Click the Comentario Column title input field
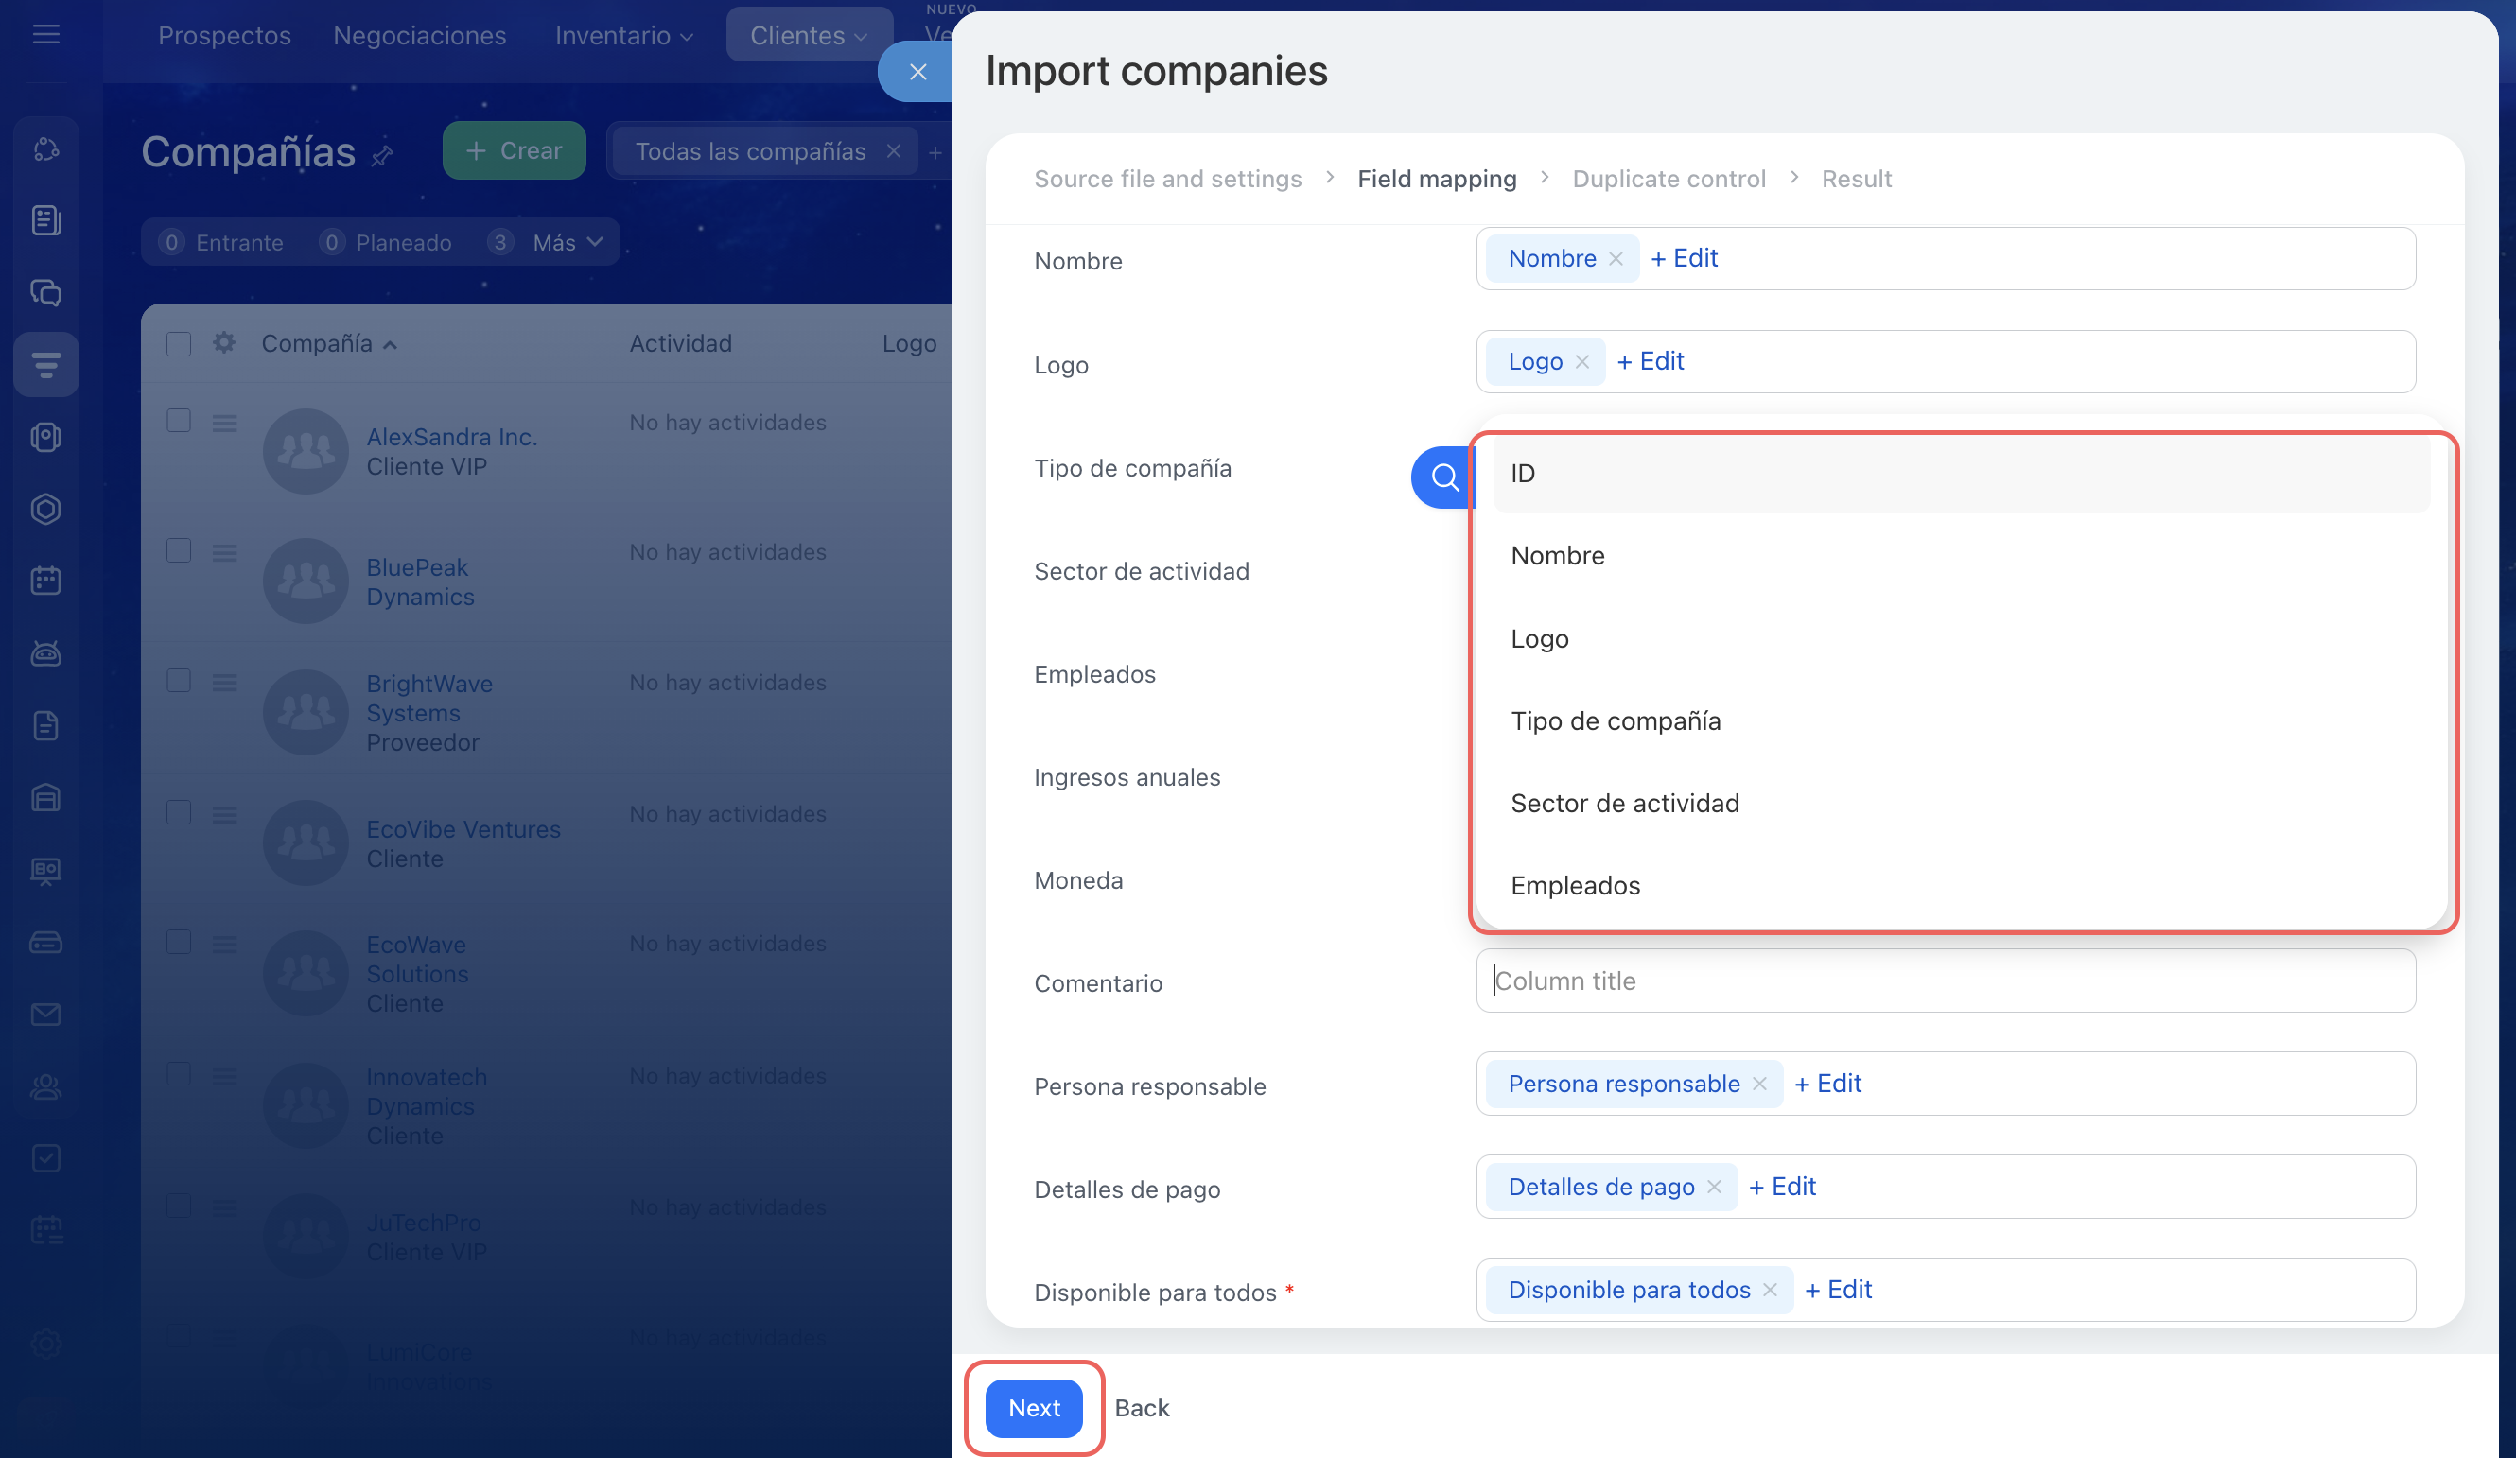2516x1458 pixels. (x=1945, y=981)
